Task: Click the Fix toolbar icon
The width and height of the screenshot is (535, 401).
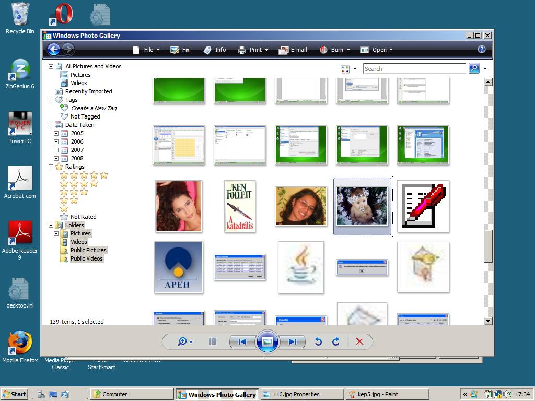Action: (180, 50)
